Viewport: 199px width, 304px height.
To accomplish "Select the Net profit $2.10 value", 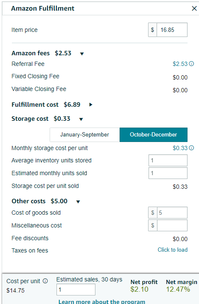I will pyautogui.click(x=139, y=289).
